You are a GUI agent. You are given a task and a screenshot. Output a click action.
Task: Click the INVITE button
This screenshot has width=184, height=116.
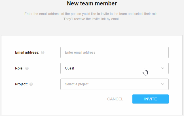151,99
